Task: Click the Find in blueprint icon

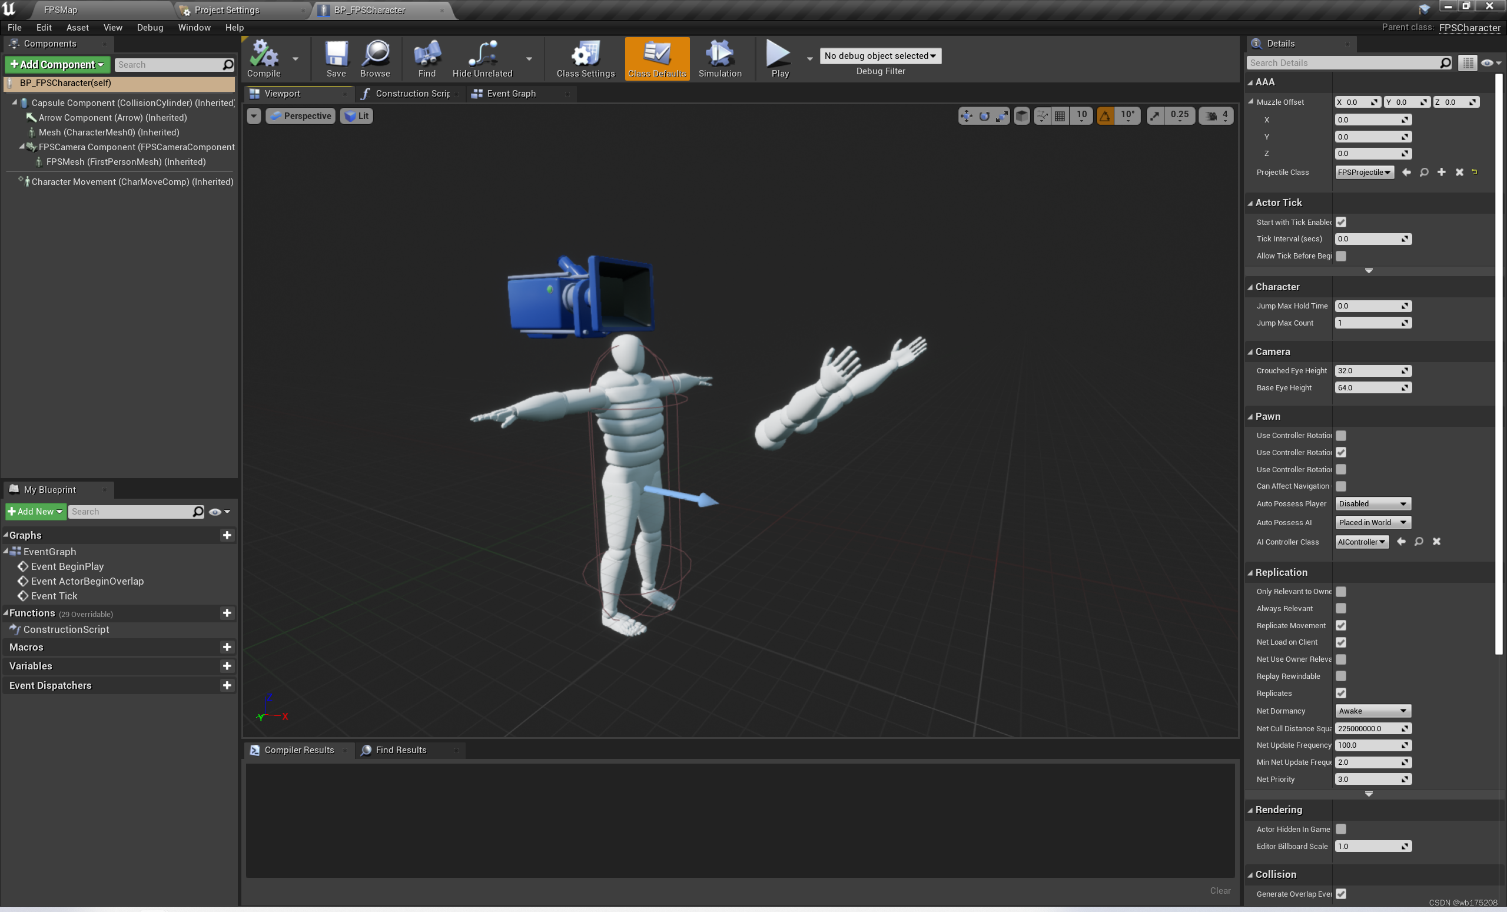Action: [425, 56]
